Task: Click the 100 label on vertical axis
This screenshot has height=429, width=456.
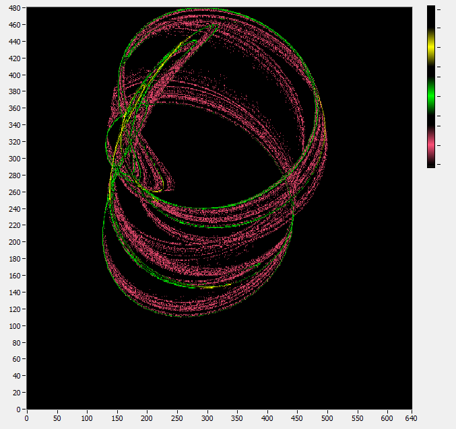Action: point(15,326)
